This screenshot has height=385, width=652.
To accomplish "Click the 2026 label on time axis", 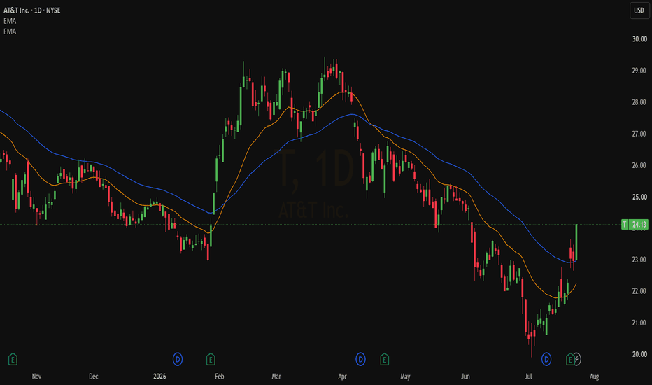I will coord(160,377).
